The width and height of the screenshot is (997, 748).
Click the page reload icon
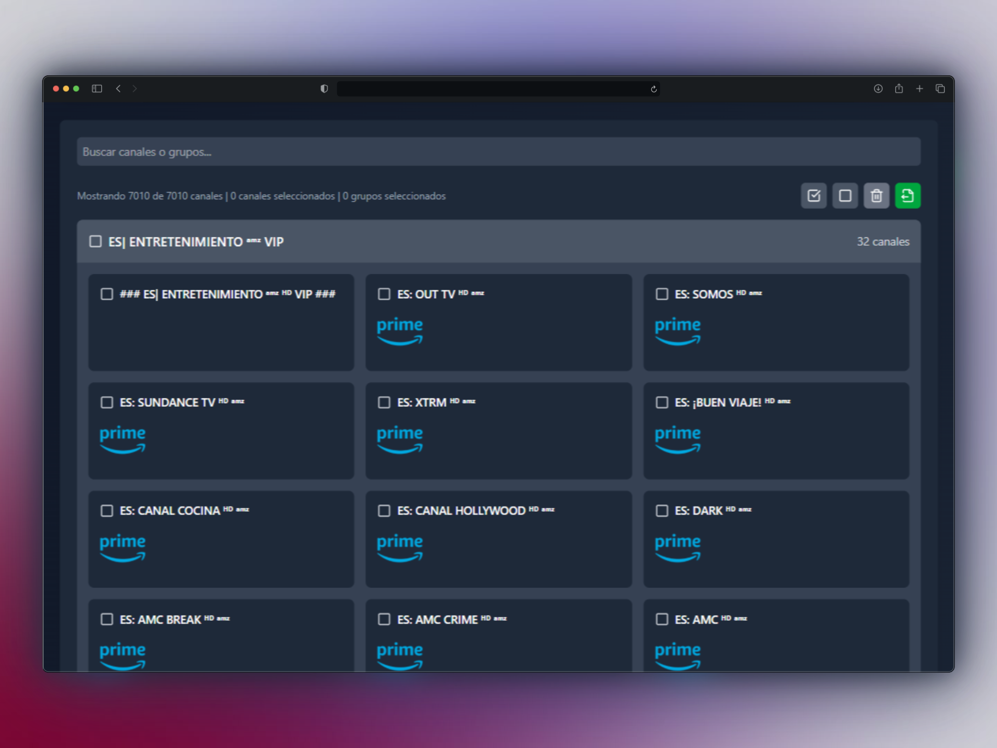coord(653,89)
